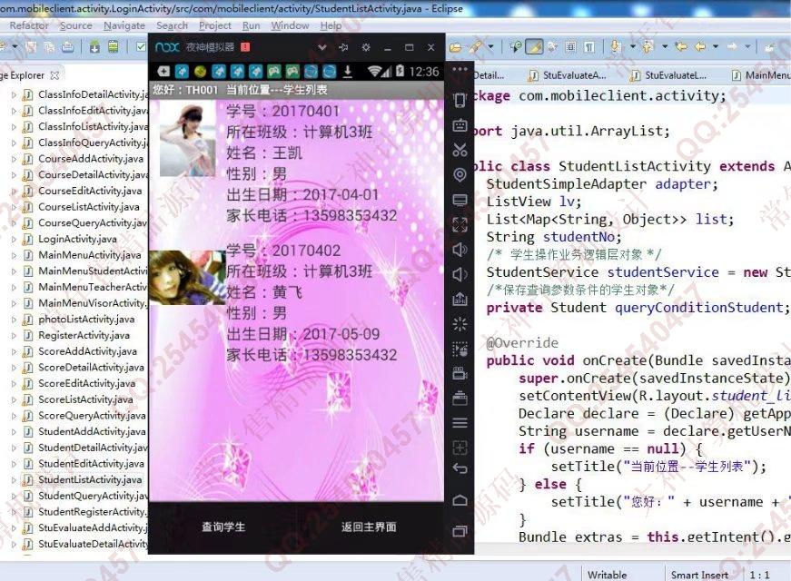Tap the photo of student 王凯
The height and width of the screenshot is (581, 791).
coord(187,139)
